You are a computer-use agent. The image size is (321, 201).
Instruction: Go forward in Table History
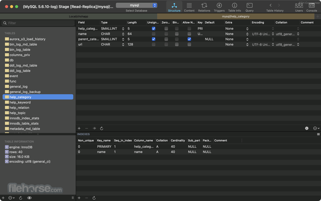(279, 5)
